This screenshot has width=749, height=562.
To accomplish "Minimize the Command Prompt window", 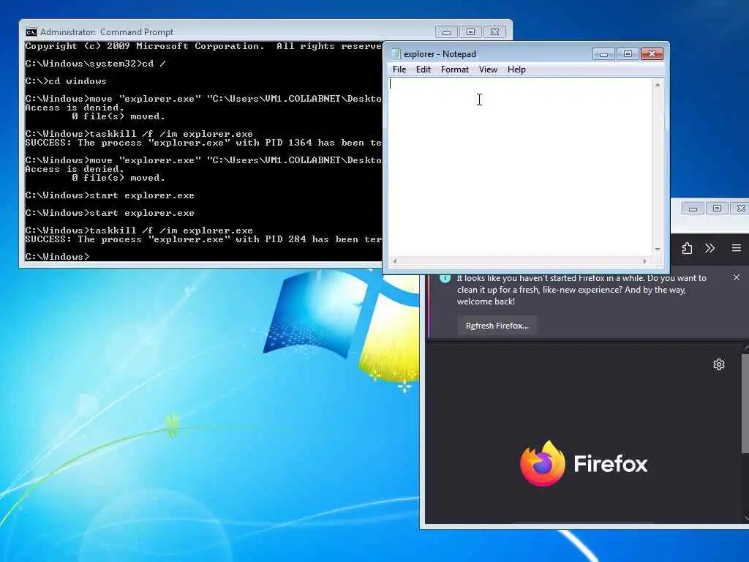I will (x=446, y=32).
